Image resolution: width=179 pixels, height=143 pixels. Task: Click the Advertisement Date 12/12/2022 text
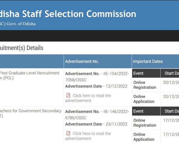[96, 86]
